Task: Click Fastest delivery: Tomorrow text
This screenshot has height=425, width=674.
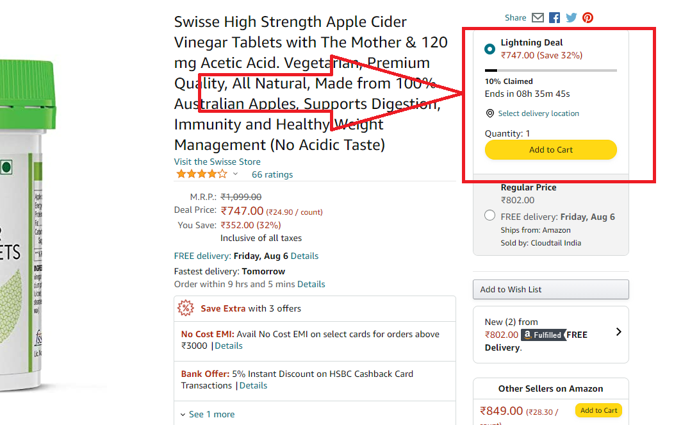Action: click(x=229, y=271)
